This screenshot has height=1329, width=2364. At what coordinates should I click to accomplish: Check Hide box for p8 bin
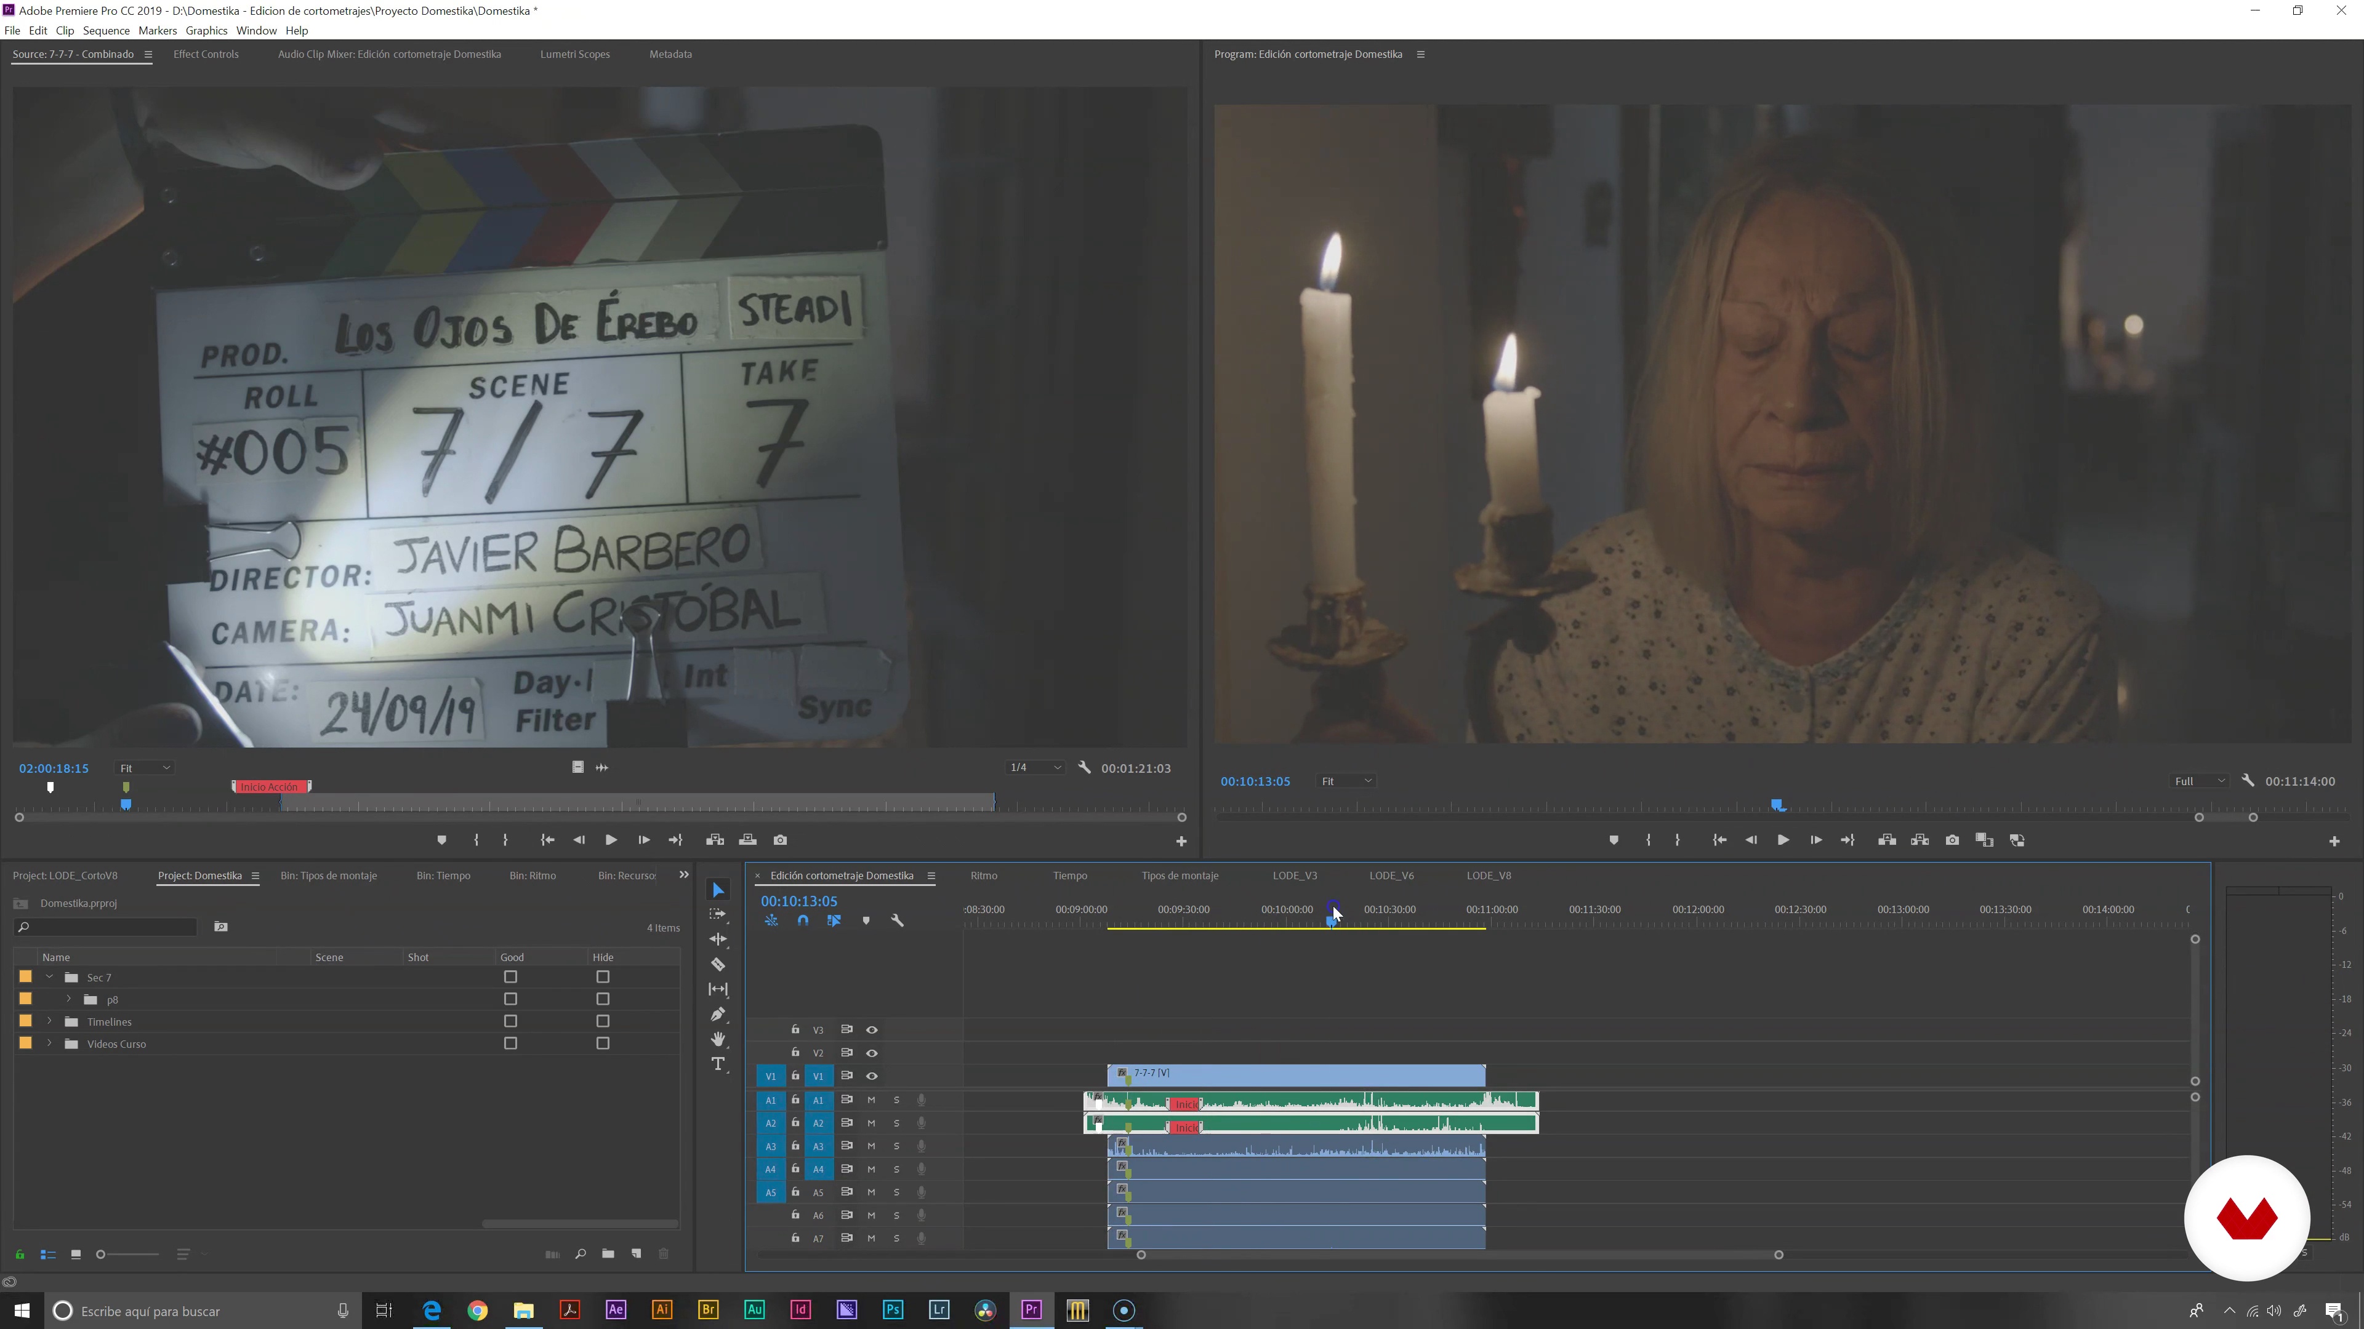(x=603, y=999)
